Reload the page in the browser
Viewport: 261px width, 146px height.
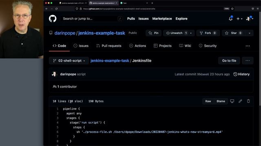pyautogui.click(x=56, y=9)
